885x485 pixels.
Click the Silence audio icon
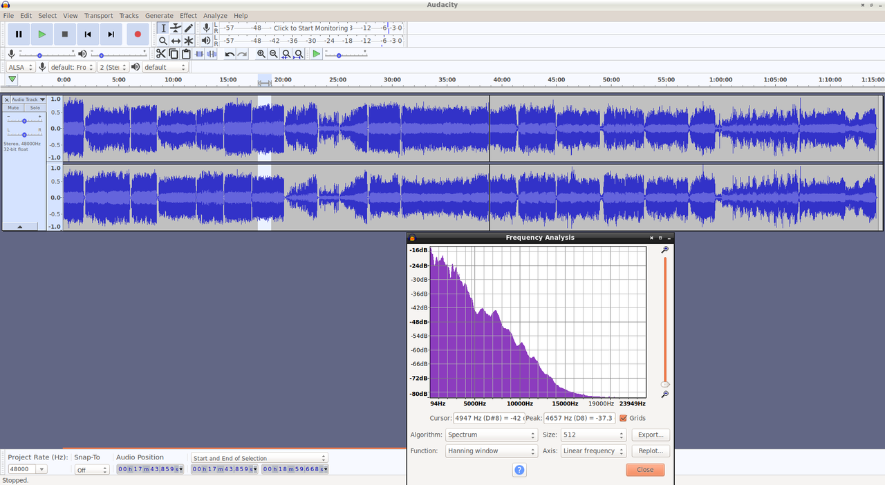coord(212,54)
